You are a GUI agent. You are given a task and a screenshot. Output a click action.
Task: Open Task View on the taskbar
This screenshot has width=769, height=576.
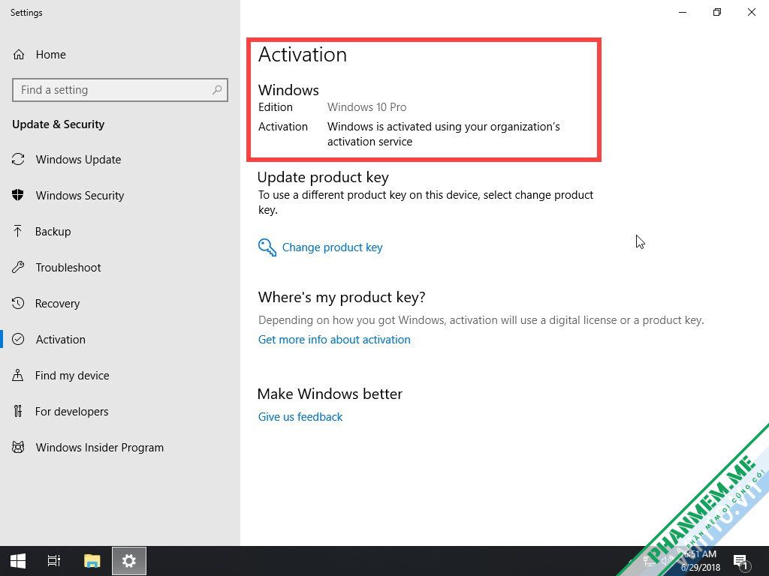[x=54, y=561]
